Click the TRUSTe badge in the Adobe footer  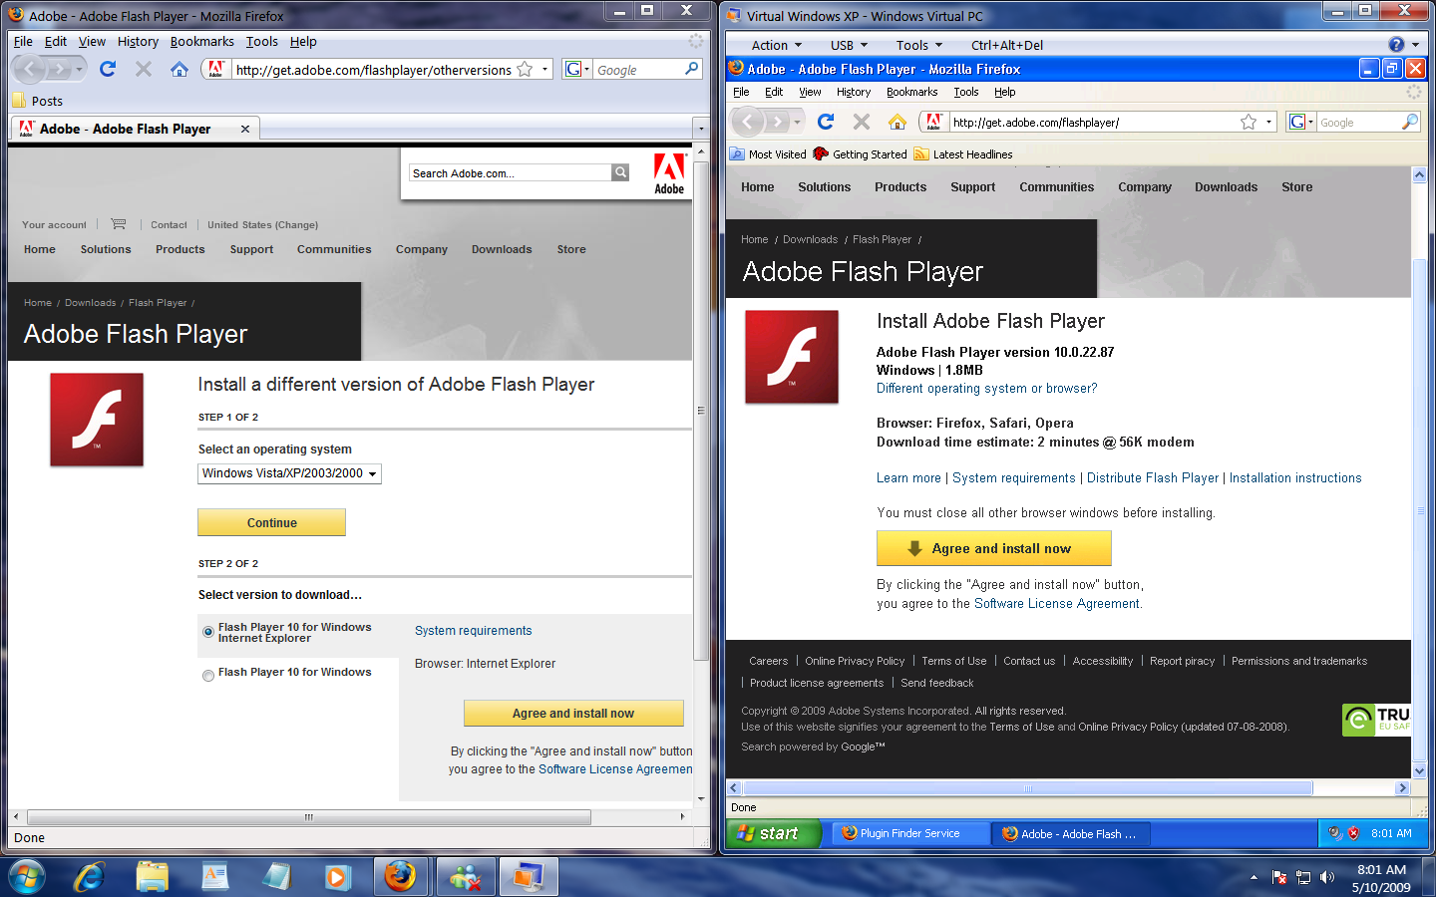(1376, 720)
